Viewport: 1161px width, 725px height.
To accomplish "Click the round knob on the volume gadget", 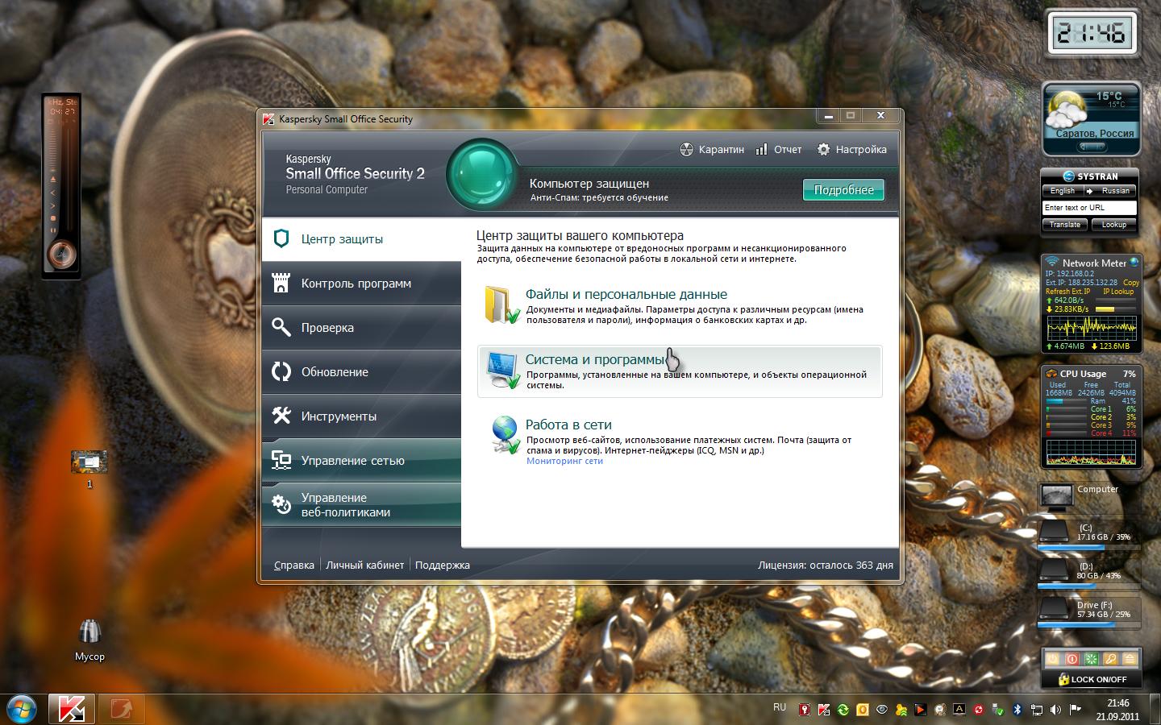I will pos(60,255).
